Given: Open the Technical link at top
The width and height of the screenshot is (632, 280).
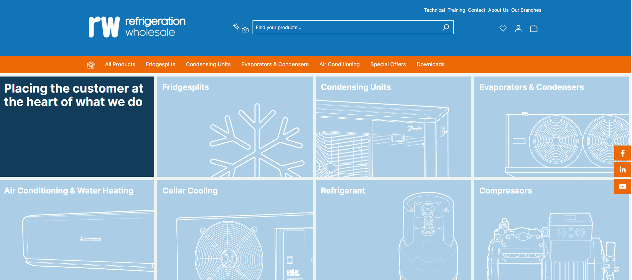Looking at the screenshot, I should point(434,10).
